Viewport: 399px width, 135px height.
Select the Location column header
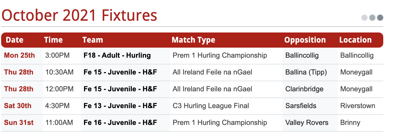(x=355, y=40)
